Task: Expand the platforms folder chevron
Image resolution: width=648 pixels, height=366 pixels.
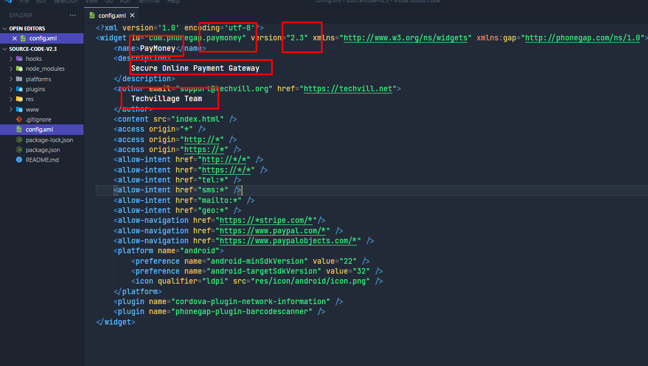Action: [x=11, y=79]
